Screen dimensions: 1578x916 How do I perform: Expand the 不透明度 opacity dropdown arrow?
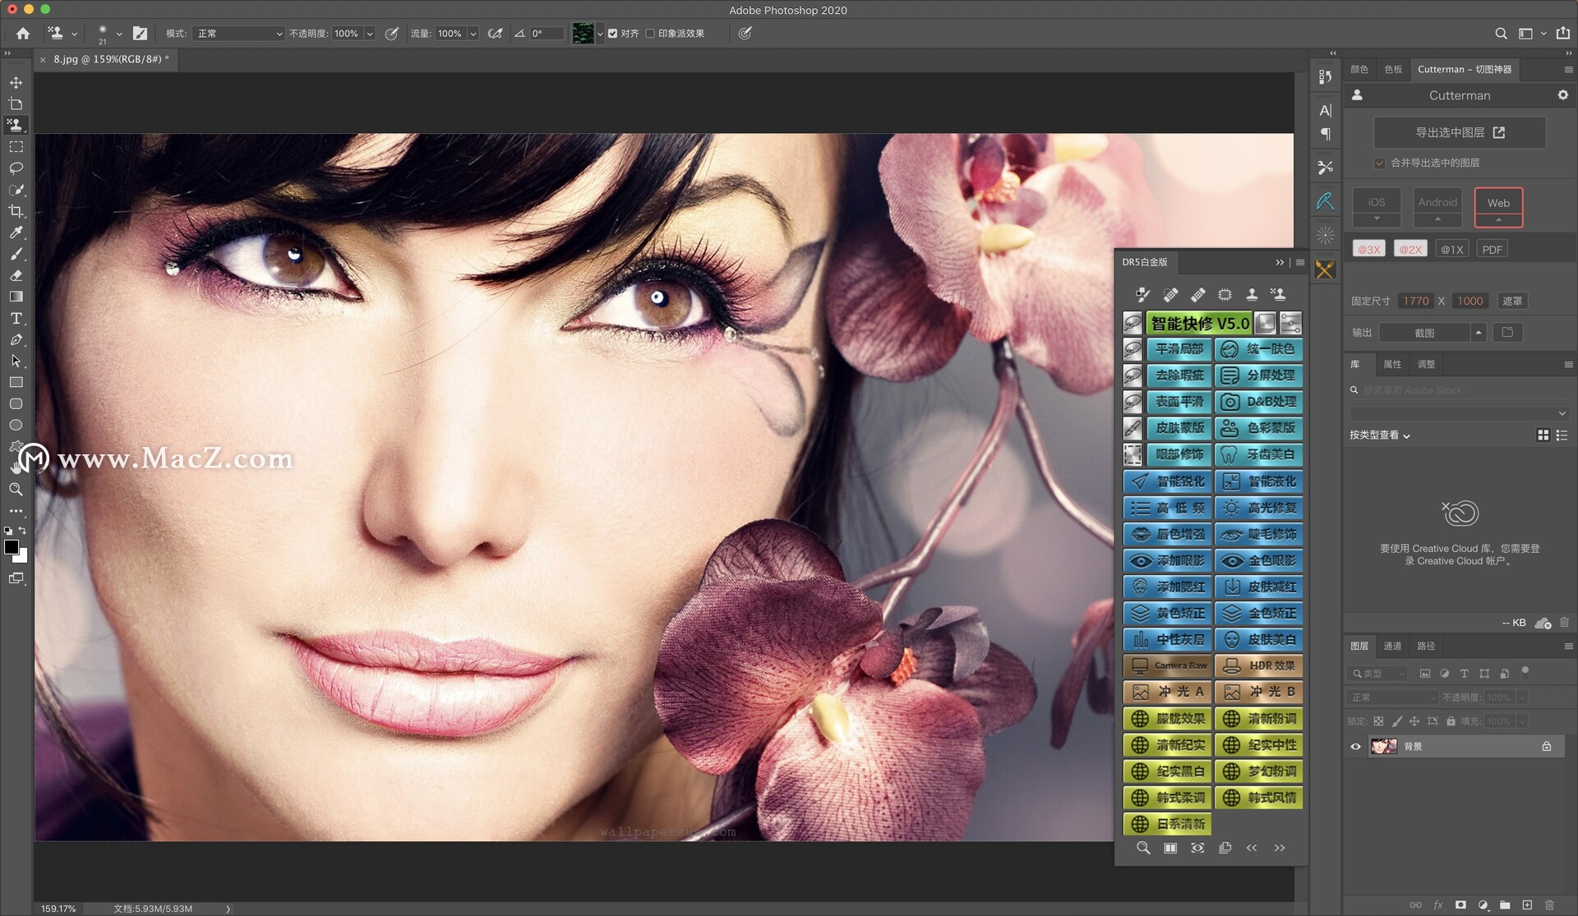point(370,34)
